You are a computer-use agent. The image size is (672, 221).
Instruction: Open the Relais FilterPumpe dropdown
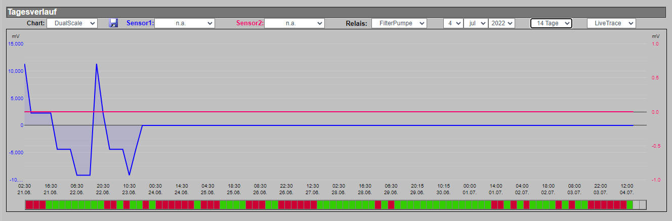[x=399, y=23]
